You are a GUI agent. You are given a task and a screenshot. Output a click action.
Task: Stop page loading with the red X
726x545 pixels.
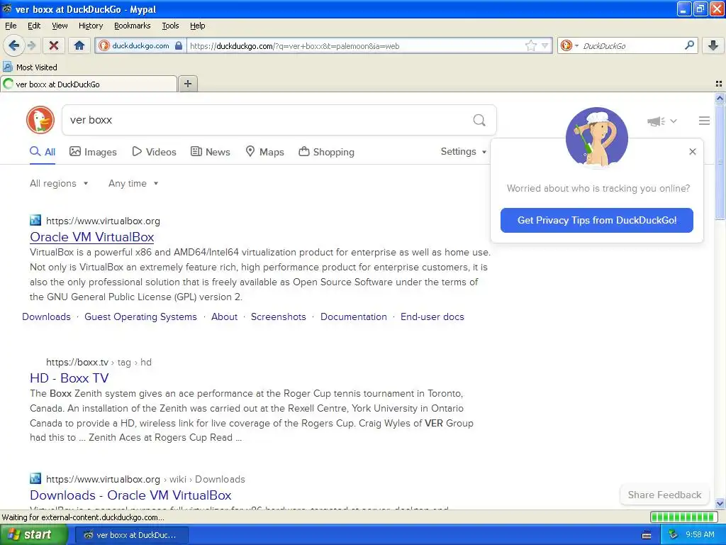click(x=54, y=45)
